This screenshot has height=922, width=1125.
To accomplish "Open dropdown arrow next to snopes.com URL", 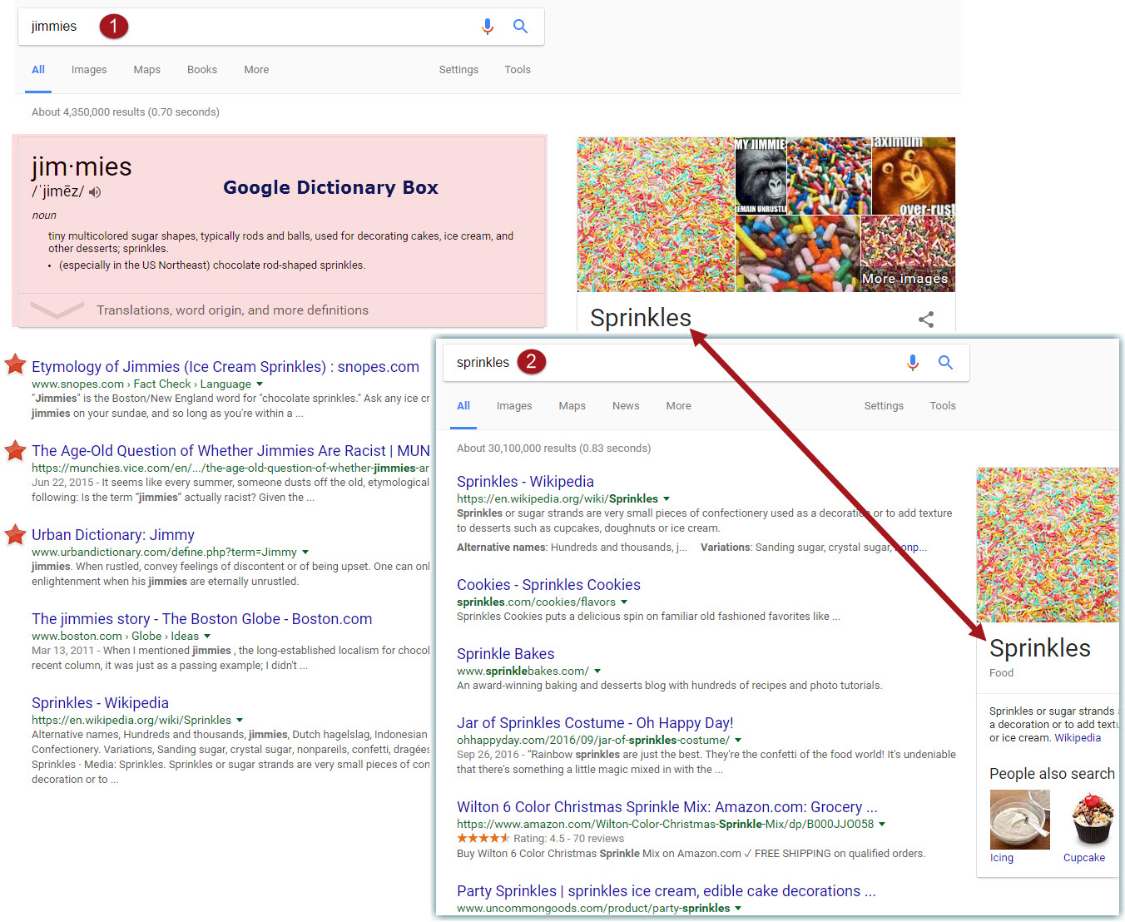I will click(x=260, y=384).
